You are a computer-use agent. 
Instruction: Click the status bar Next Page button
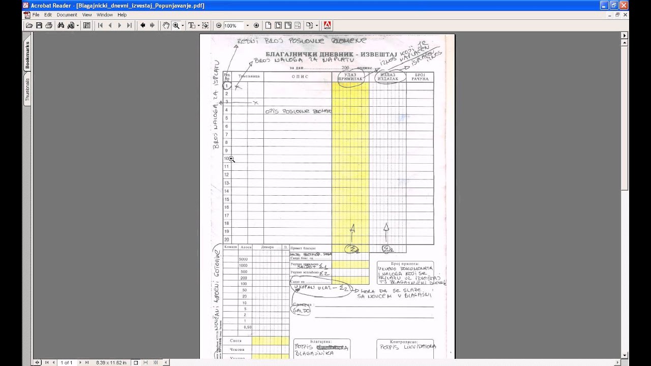point(80,362)
